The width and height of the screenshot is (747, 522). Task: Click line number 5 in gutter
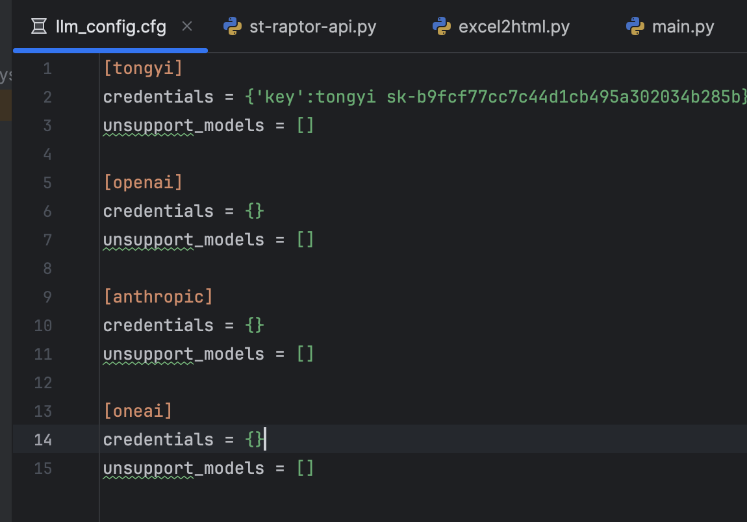point(47,183)
